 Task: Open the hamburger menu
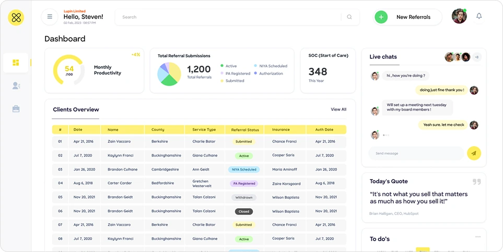pos(50,17)
